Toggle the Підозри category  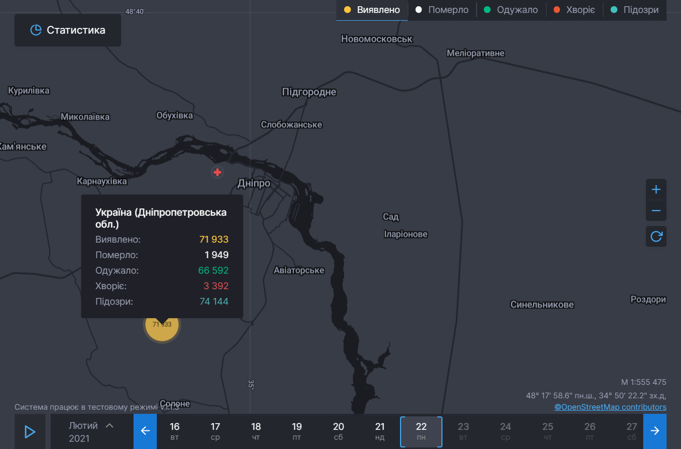[635, 10]
